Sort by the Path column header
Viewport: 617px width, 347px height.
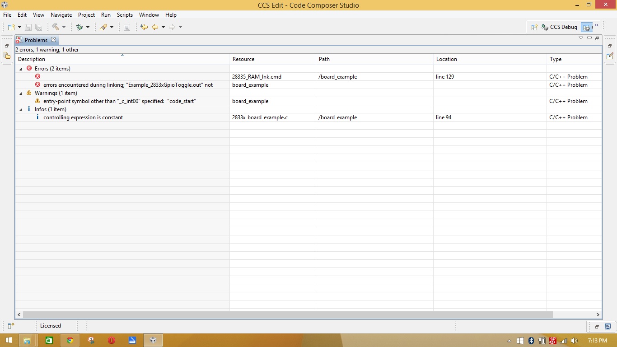(x=374, y=59)
